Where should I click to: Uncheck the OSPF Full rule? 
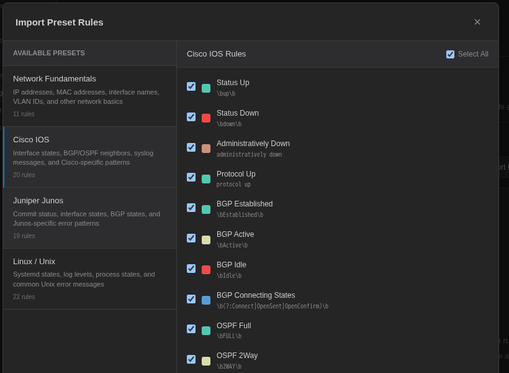point(191,329)
